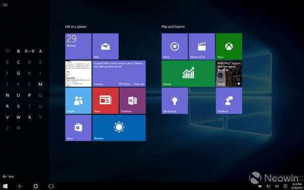Open the People tile

tap(79, 101)
